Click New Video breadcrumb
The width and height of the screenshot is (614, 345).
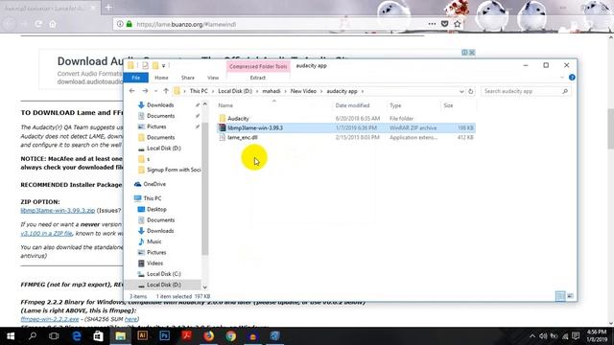click(303, 91)
